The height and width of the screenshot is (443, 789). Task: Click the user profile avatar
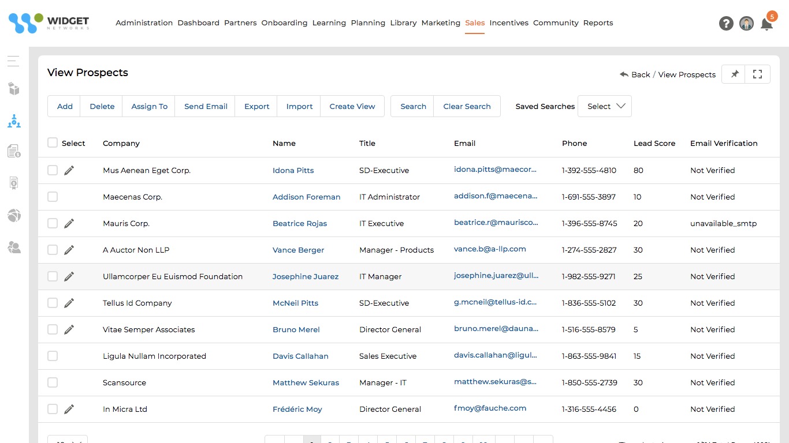click(x=746, y=24)
